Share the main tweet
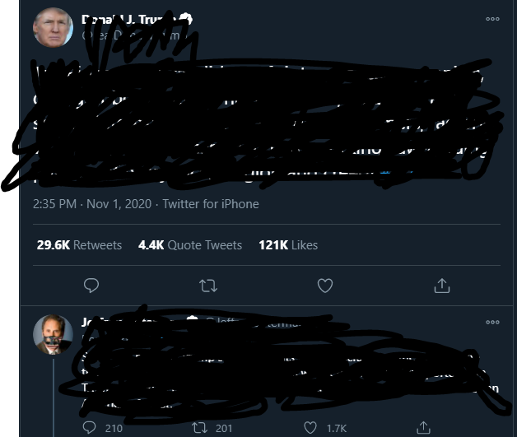Viewport: 517px width, 437px height. tap(442, 286)
